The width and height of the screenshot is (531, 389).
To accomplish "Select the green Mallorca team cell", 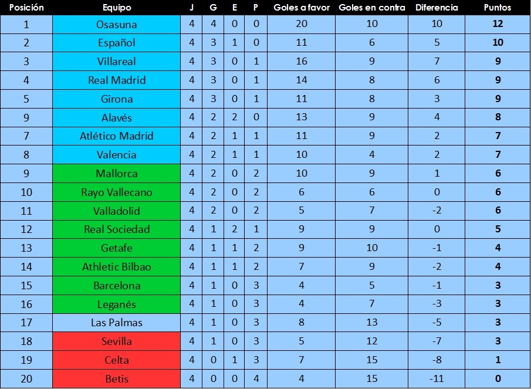I will [117, 173].
